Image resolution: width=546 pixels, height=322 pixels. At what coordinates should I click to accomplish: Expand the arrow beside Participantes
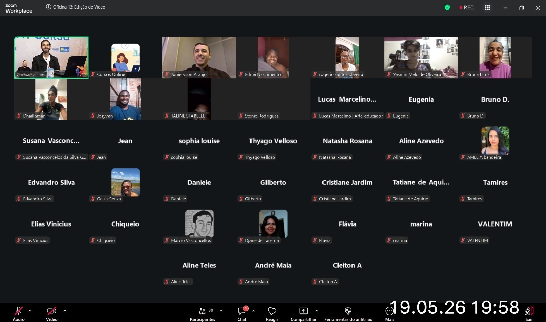click(x=221, y=311)
